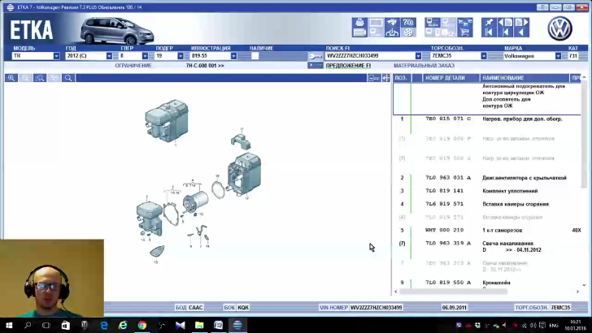The width and height of the screenshot is (592, 333).
Task: Jump to first with the leftmost skip-back arrow
Action: tap(489, 32)
